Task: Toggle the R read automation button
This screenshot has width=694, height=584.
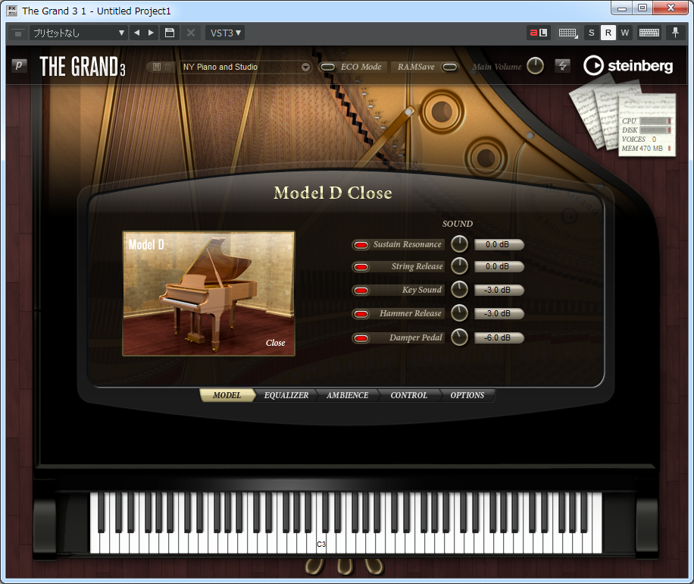Action: (608, 33)
